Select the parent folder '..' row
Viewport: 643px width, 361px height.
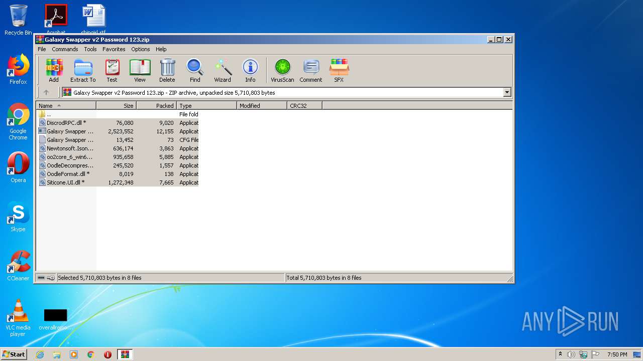coord(118,114)
